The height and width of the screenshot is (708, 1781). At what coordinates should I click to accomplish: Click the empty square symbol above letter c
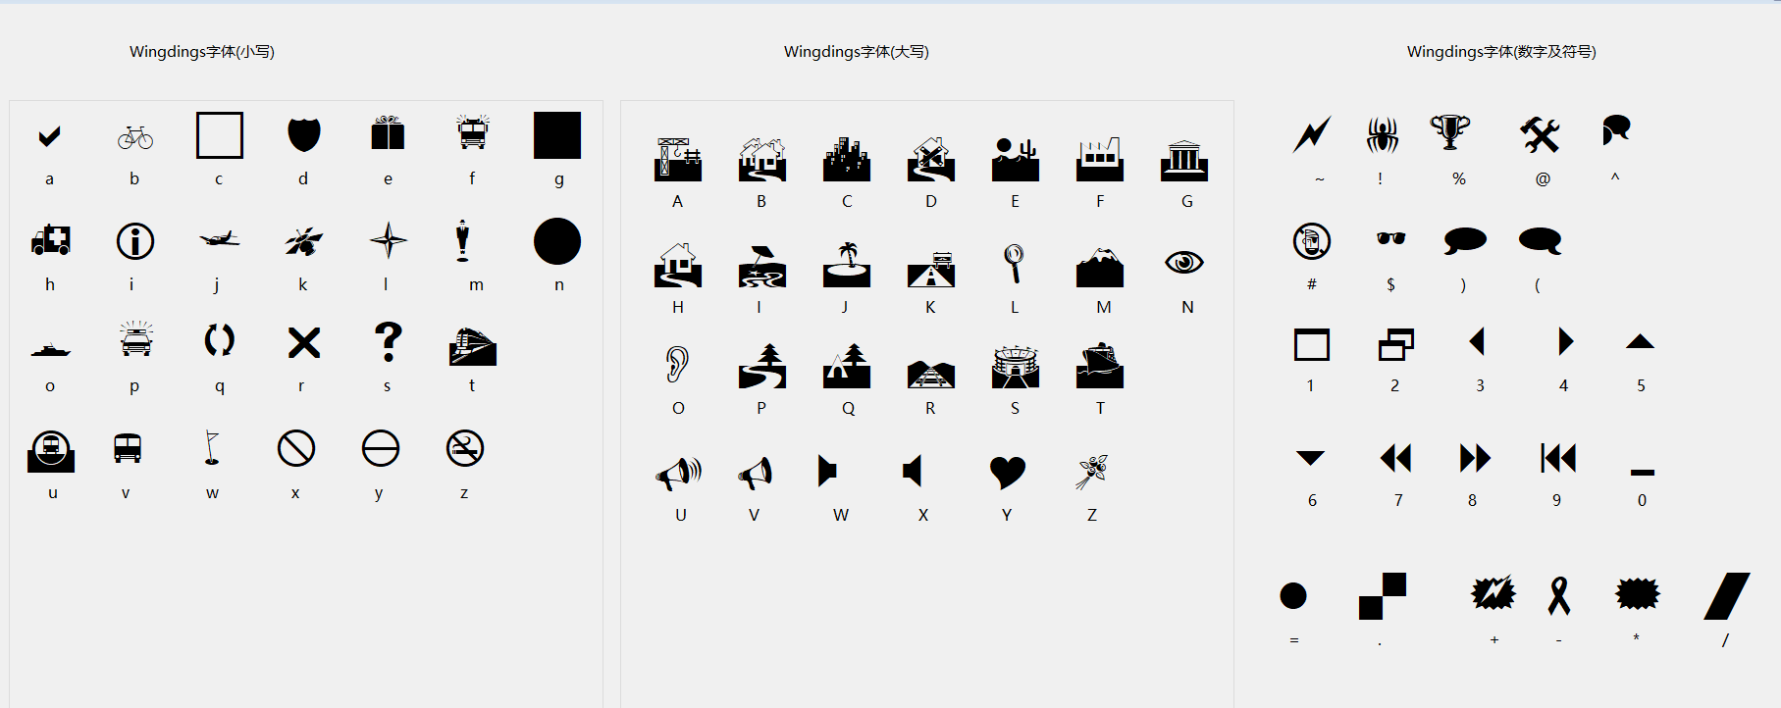220,135
